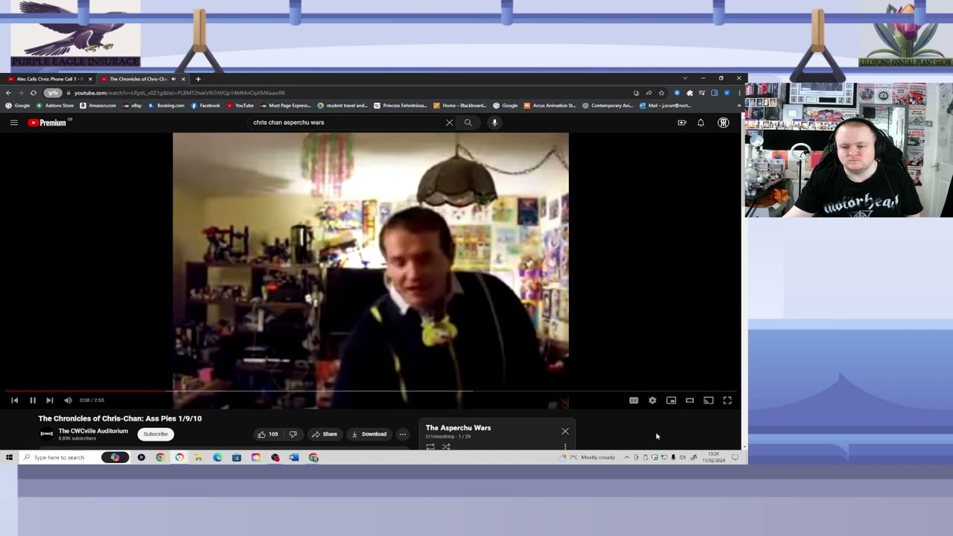Open account avatar menu
The image size is (953, 536).
pyautogui.click(x=723, y=123)
